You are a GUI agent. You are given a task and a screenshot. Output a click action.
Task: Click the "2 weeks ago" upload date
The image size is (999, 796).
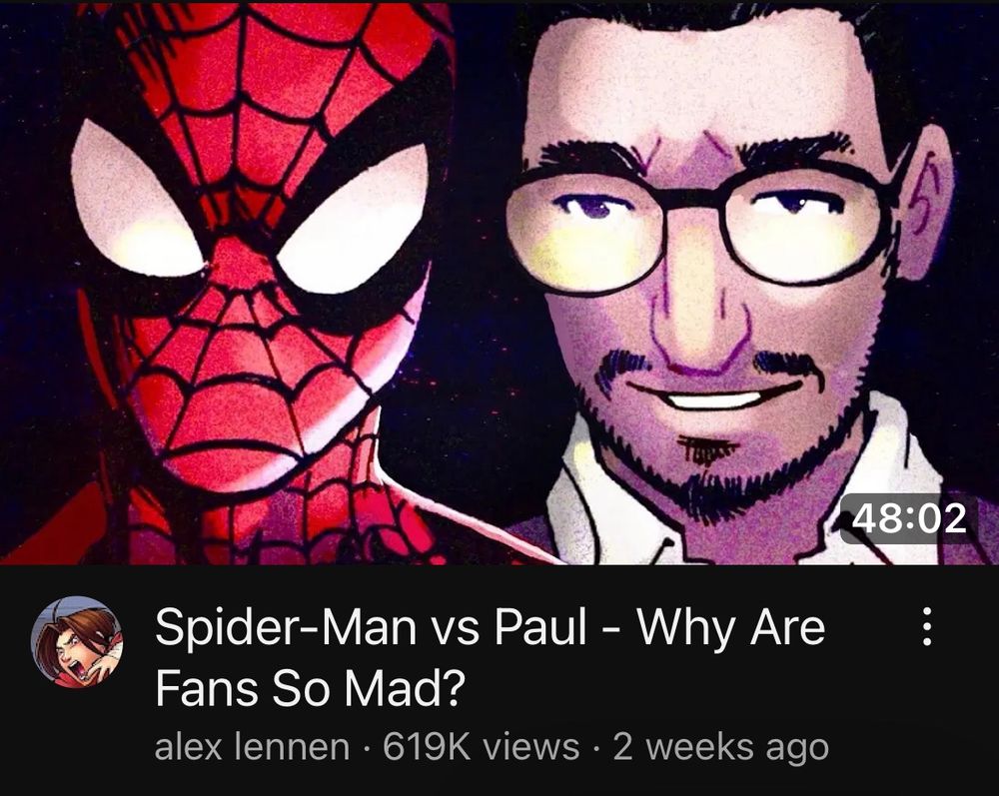(720, 747)
